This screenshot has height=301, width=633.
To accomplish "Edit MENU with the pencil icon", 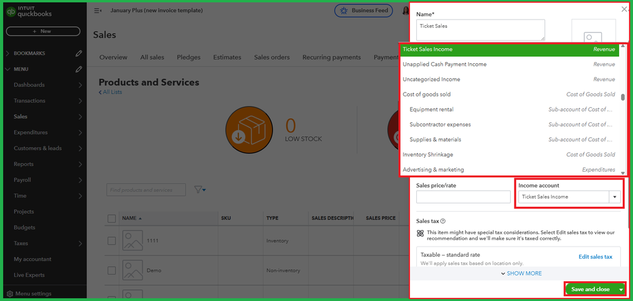I will point(79,70).
